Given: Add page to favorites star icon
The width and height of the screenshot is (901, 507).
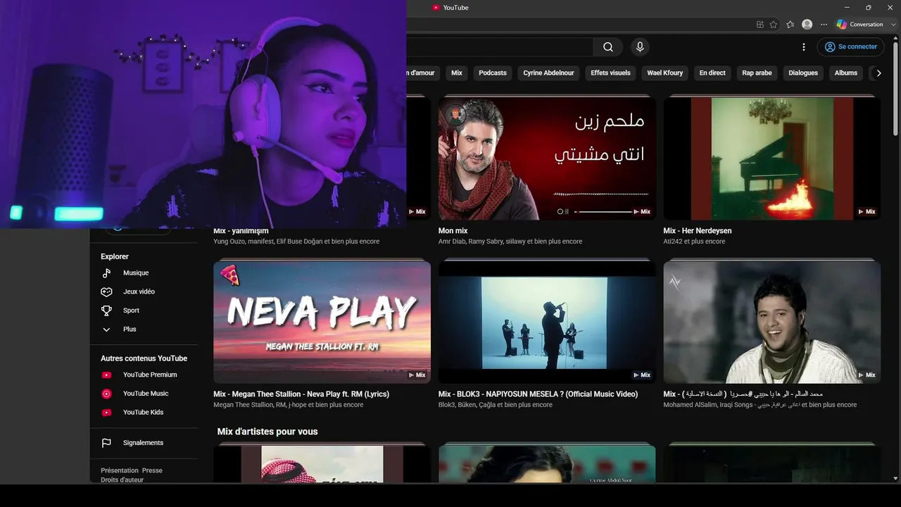Looking at the screenshot, I should (x=774, y=25).
